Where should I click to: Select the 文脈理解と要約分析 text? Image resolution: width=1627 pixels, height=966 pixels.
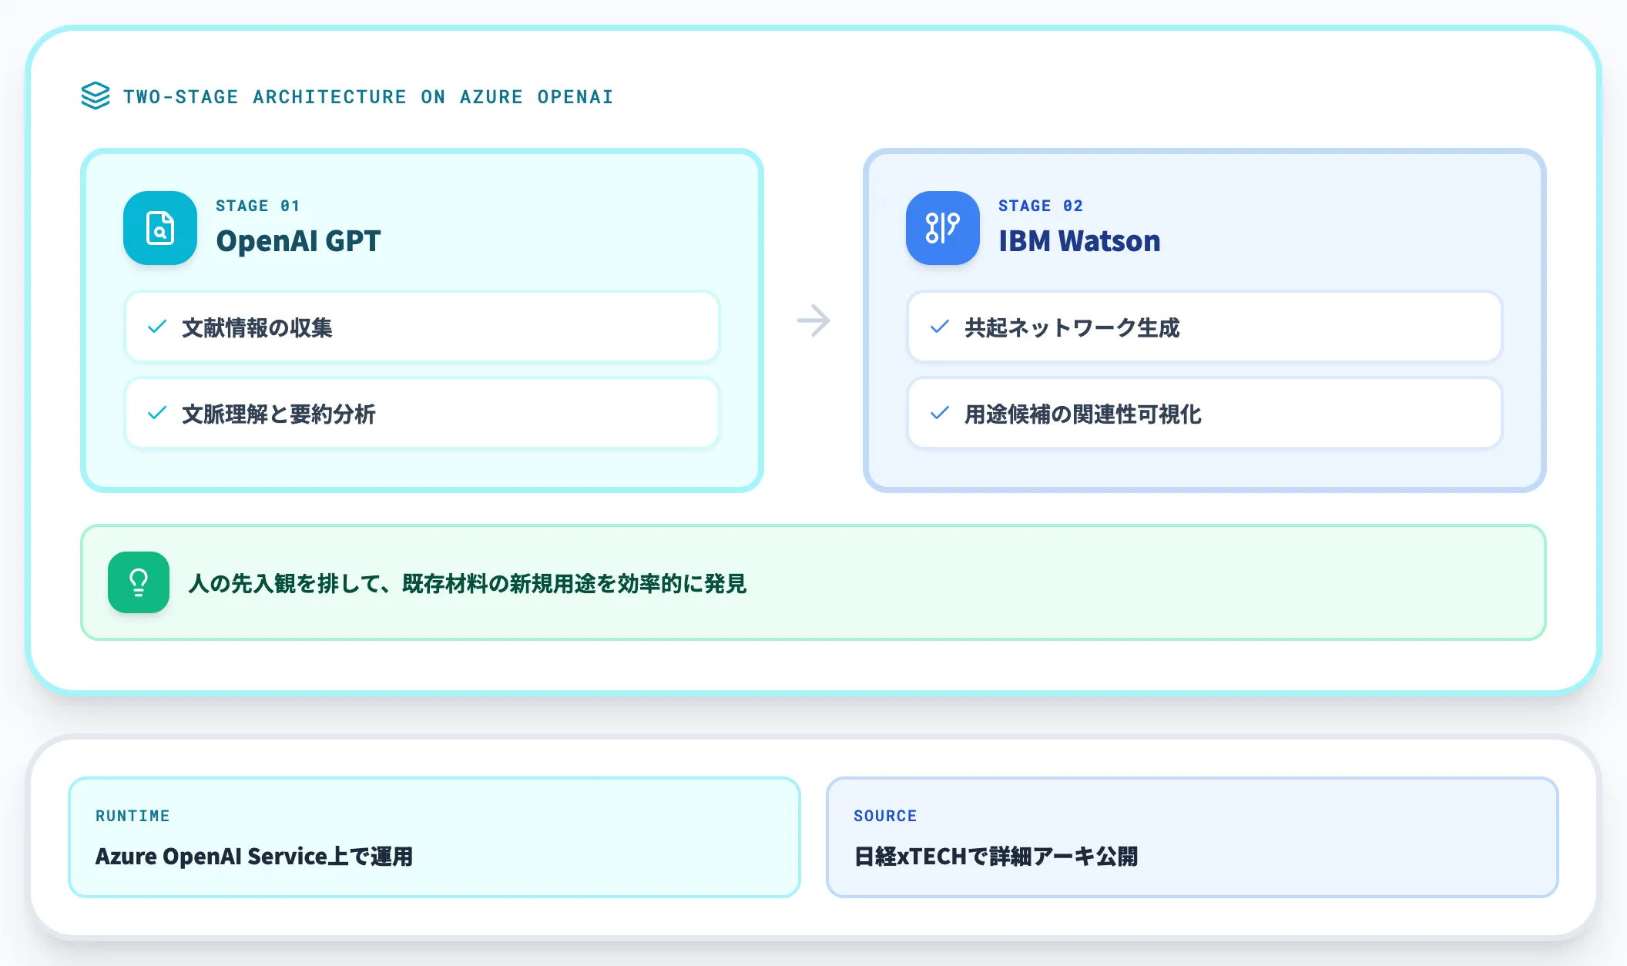point(279,414)
